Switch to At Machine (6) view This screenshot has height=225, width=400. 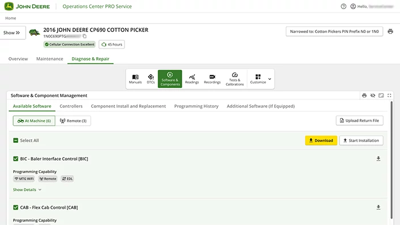[34, 121]
